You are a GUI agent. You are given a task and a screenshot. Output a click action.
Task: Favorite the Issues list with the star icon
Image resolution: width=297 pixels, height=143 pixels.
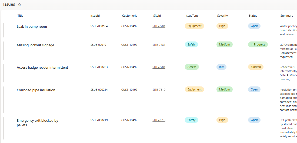pyautogui.click(x=19, y=5)
